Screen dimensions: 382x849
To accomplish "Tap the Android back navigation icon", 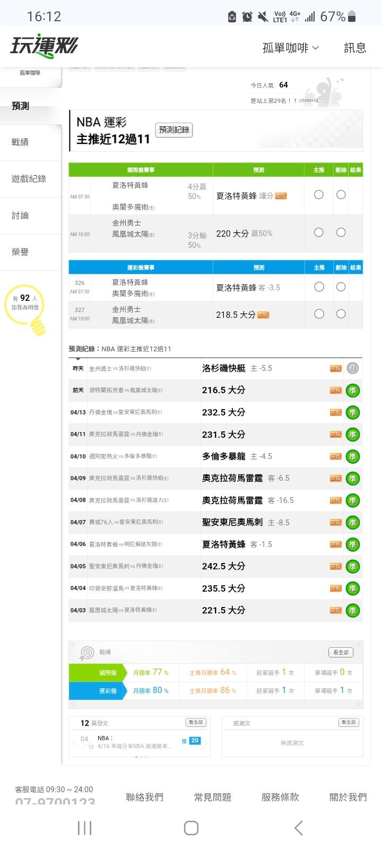I will [x=298, y=828].
